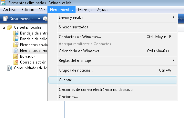184x118 pixels.
Task: Click the Crear mensaje page icon
Action: click(5, 19)
